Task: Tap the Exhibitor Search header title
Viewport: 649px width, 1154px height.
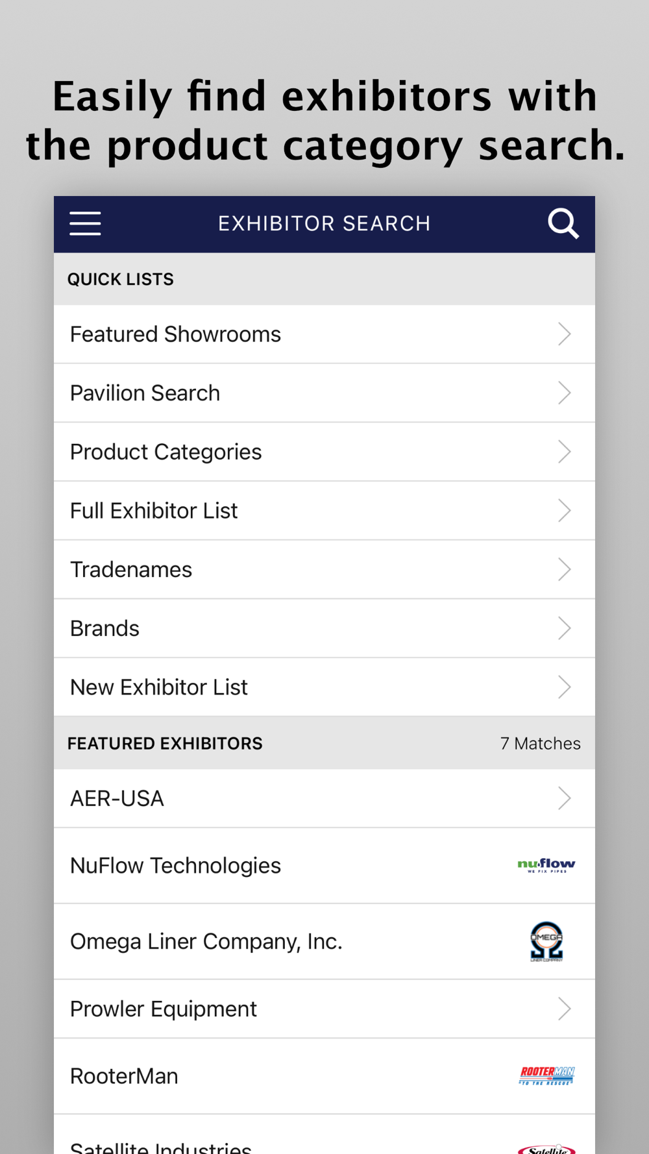Action: point(324,224)
